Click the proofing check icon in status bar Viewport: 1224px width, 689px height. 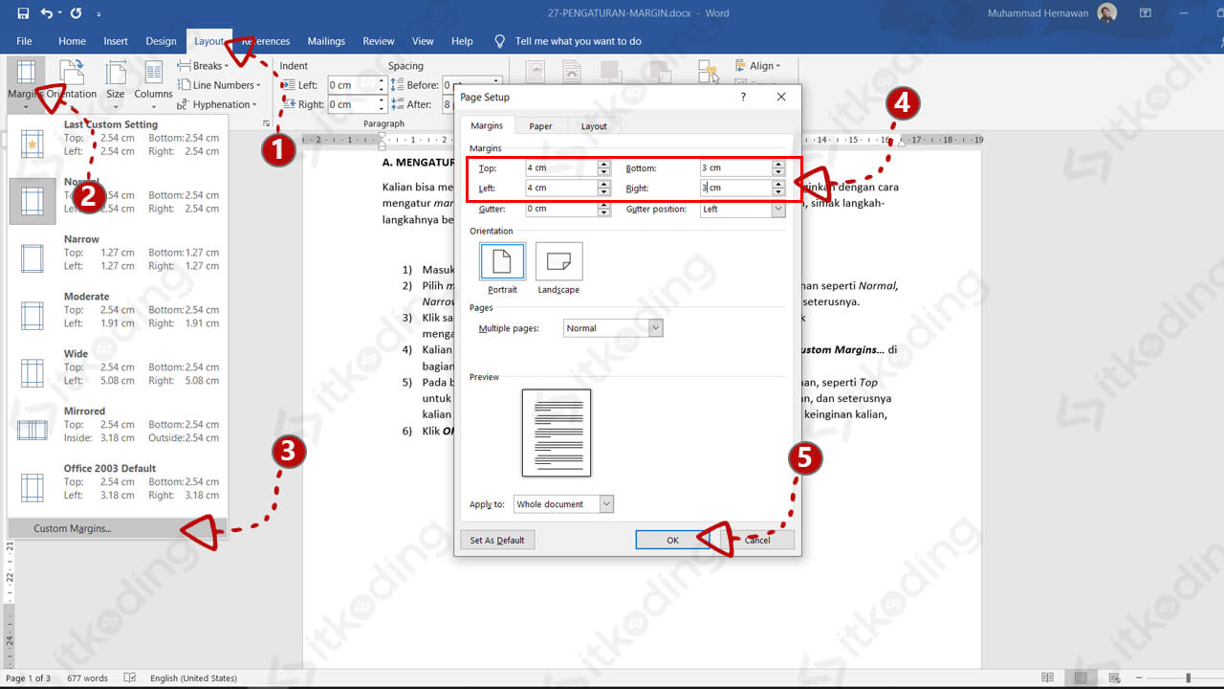point(130,678)
